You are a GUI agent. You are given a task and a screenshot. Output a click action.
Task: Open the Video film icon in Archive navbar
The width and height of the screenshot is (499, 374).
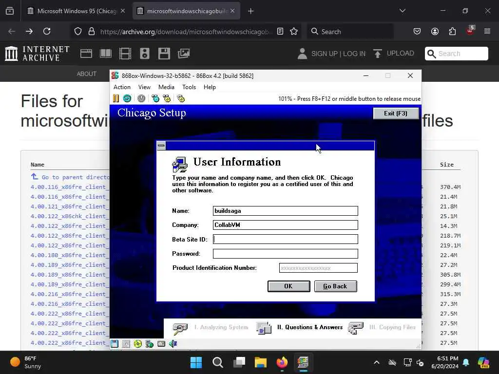tap(125, 54)
